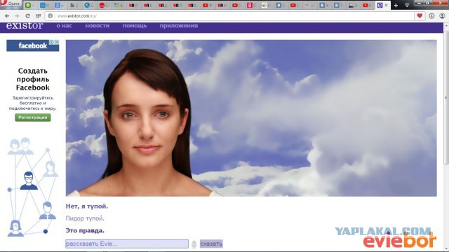Click the green 'Регистрация' button
This screenshot has width=449, height=252.
click(x=33, y=118)
